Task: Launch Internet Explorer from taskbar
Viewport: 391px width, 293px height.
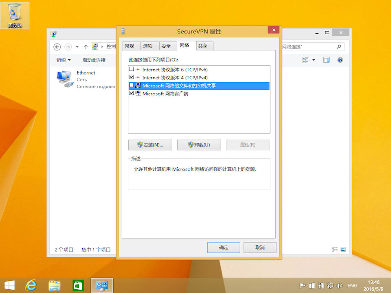Action: 31,285
